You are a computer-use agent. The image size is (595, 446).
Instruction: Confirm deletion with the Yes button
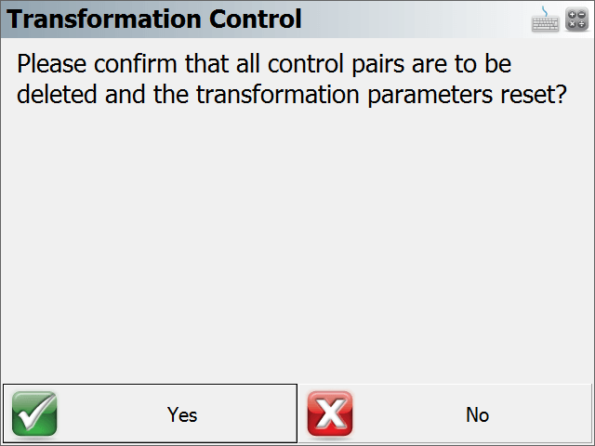150,413
